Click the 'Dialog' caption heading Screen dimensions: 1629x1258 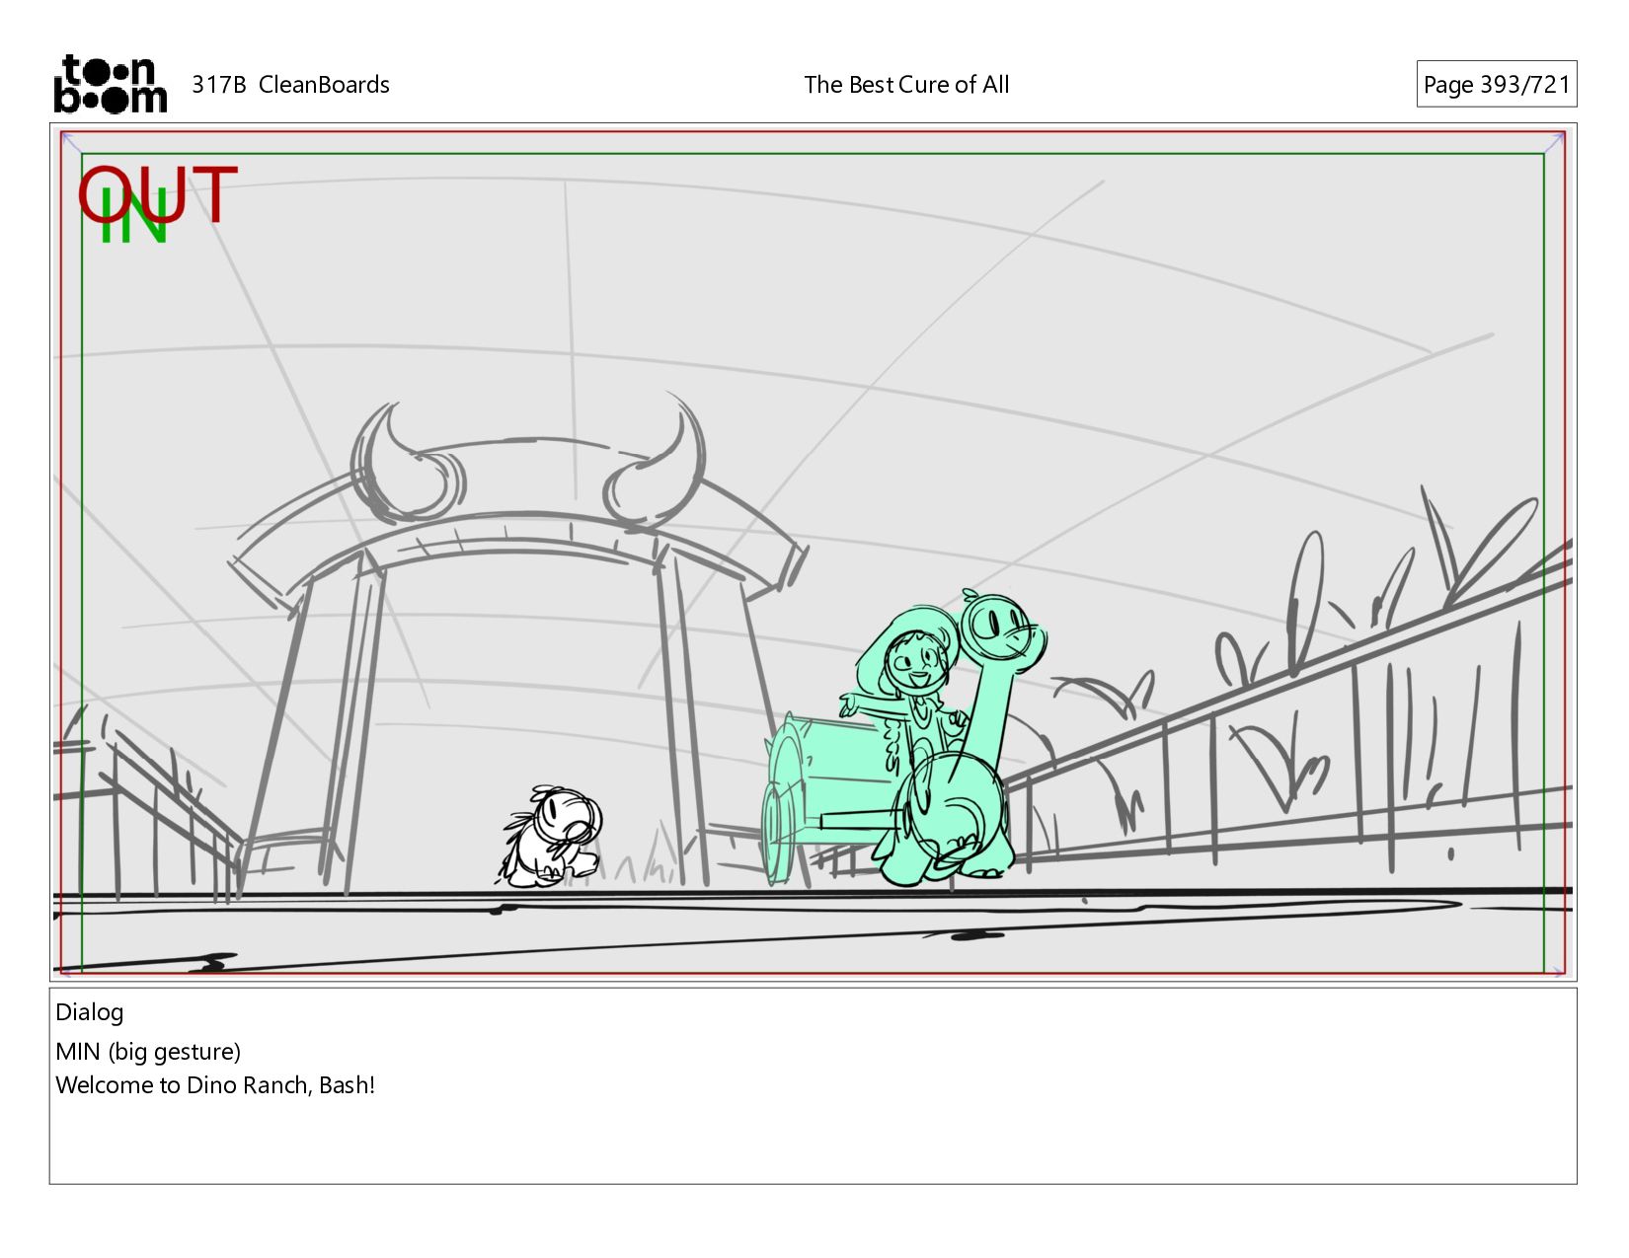click(90, 1012)
